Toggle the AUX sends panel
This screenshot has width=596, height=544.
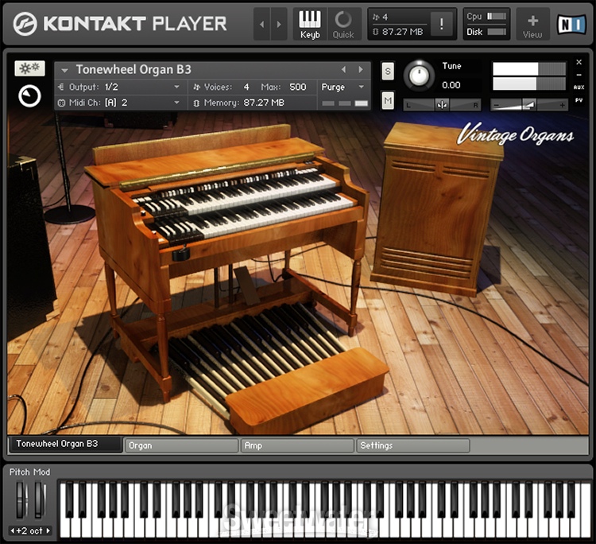(579, 87)
